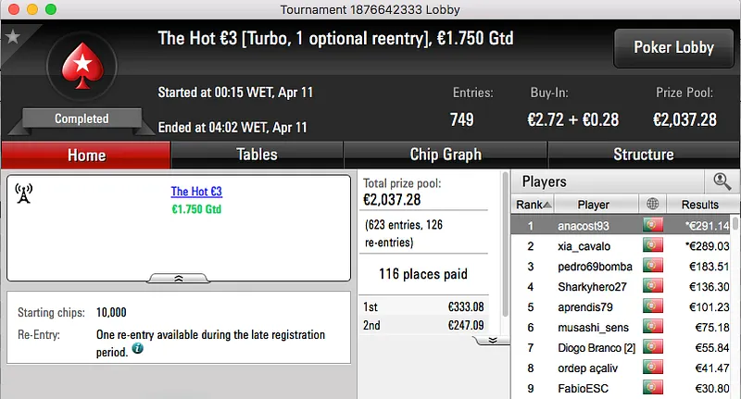This screenshot has height=399, width=741.
Task: Click the Poker Lobby button
Action: coord(672,47)
